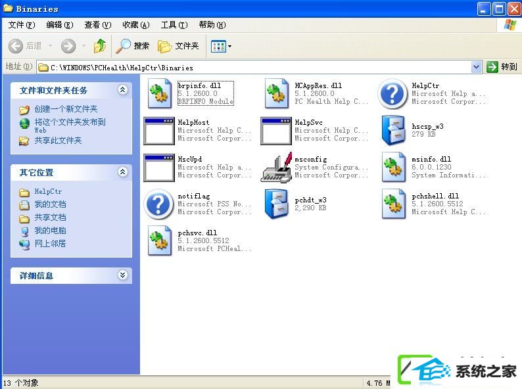Screen dimensions: 522x389
Task: Click the forward navigation arrow
Action: click(x=68, y=46)
